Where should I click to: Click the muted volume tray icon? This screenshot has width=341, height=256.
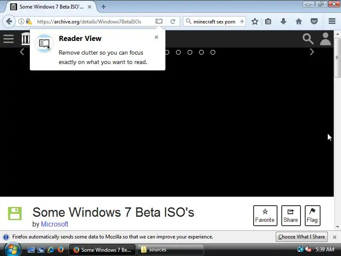tap(308, 249)
